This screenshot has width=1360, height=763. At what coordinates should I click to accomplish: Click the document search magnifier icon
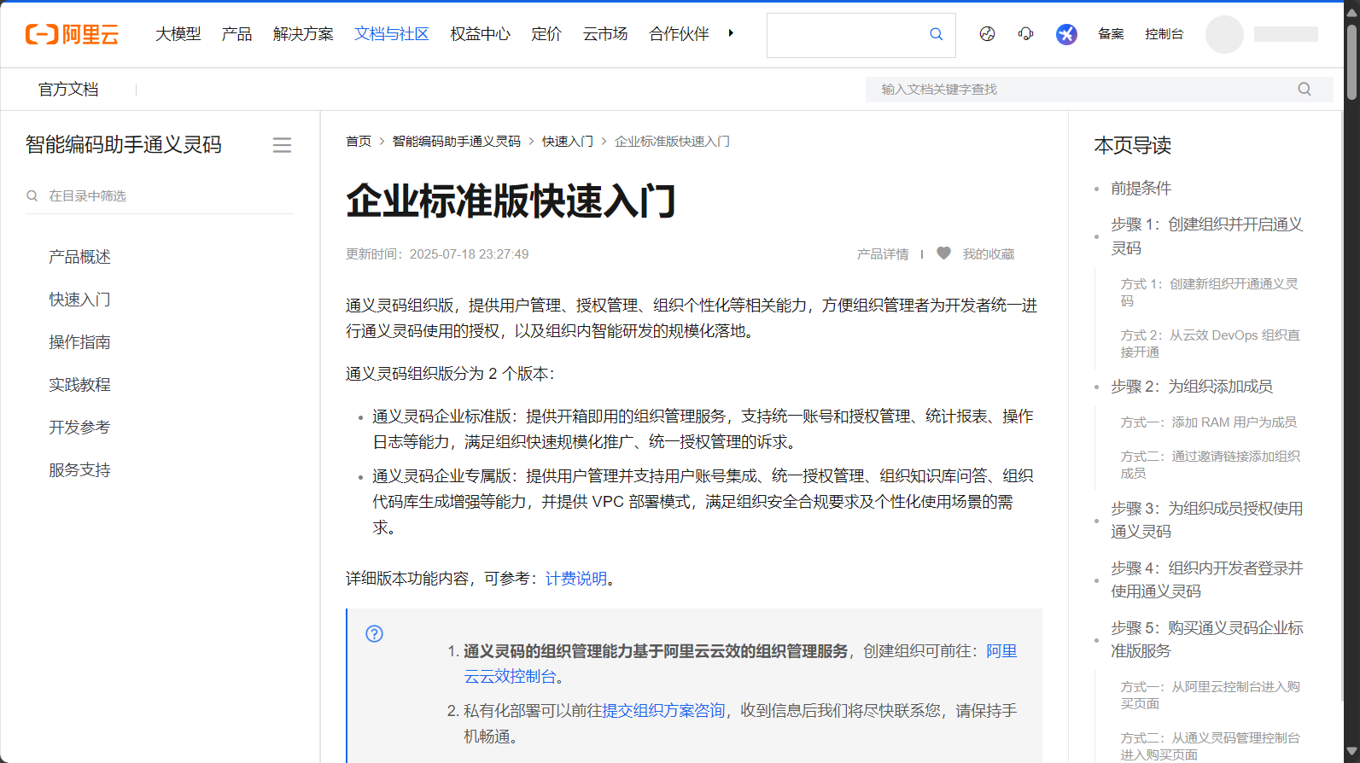tap(1305, 89)
